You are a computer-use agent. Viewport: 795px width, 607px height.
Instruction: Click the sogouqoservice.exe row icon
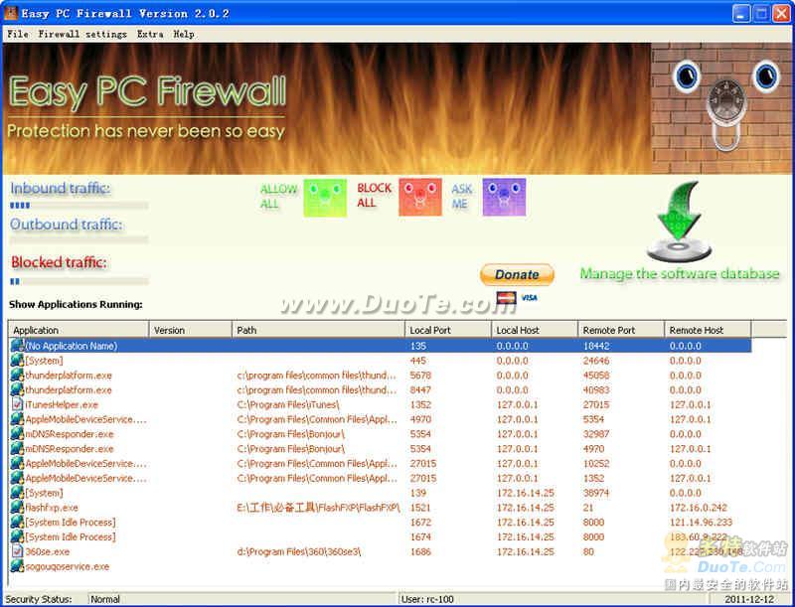pyautogui.click(x=17, y=566)
